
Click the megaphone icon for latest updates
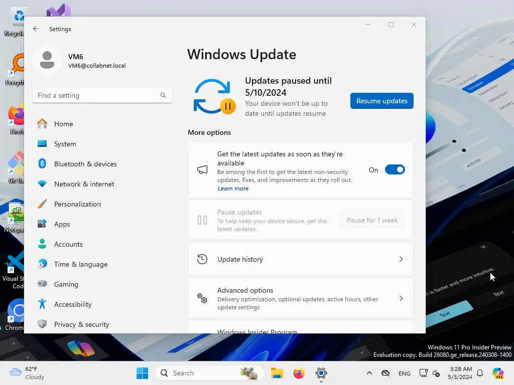[202, 169]
